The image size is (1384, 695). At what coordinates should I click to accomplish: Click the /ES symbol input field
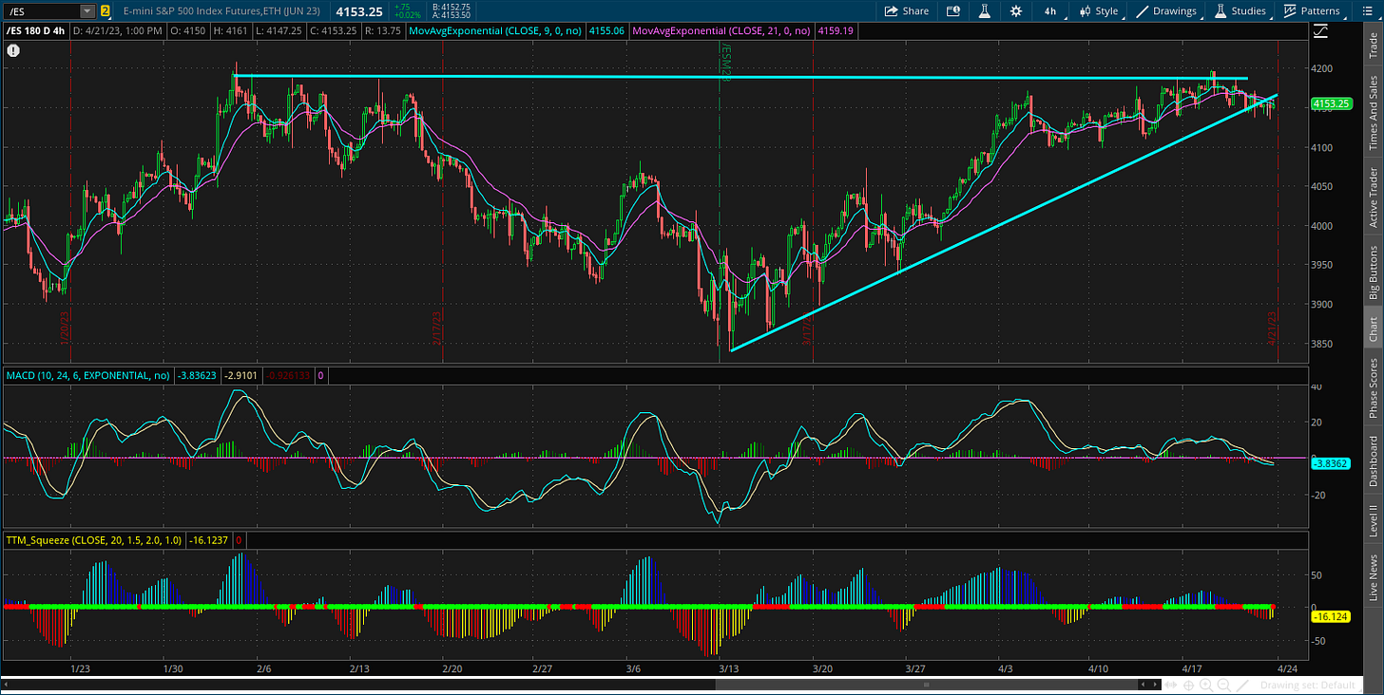(x=41, y=11)
